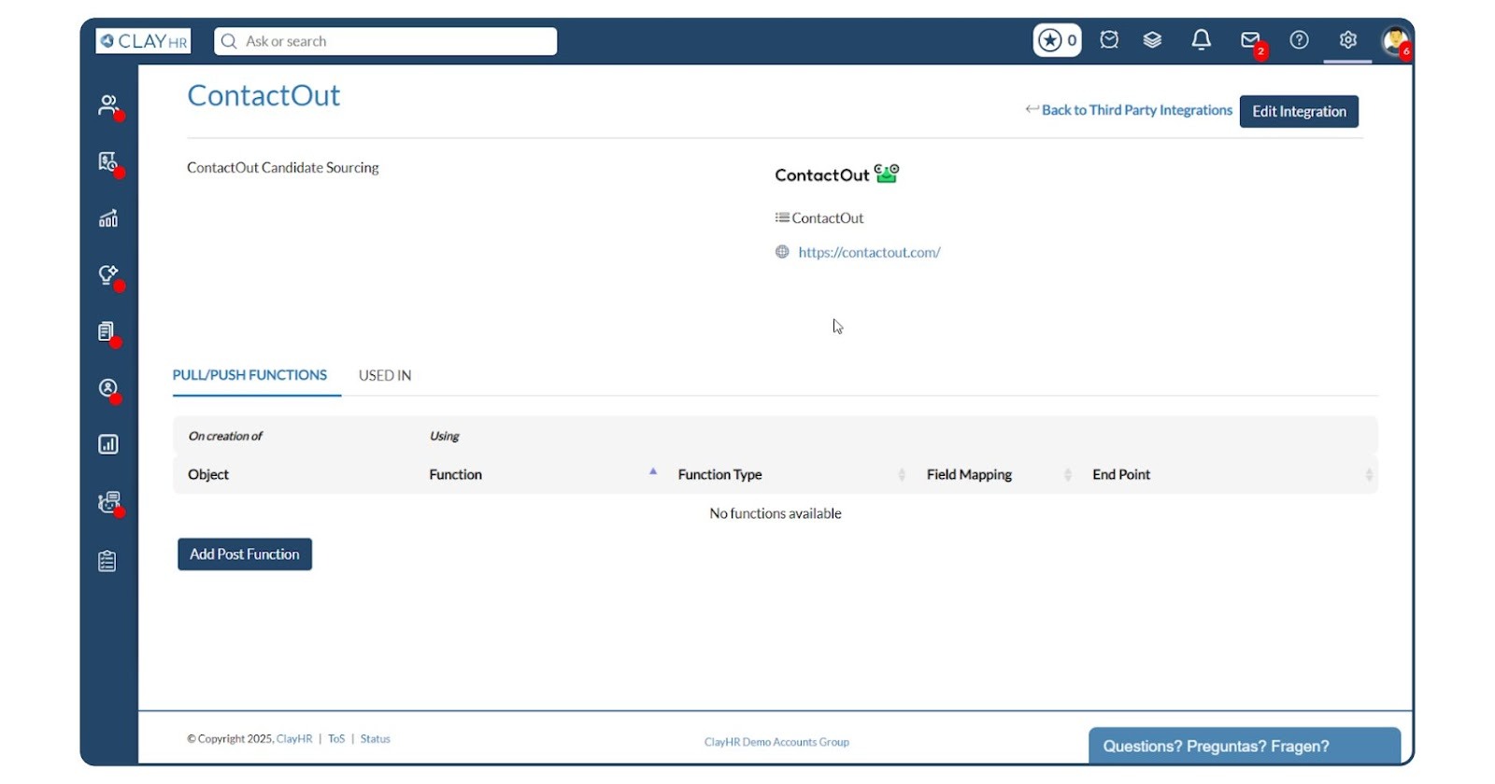Click the Object column header
Image resolution: width=1495 pixels, height=784 pixels.
208,474
